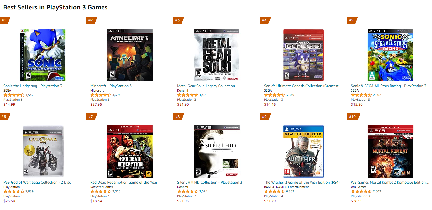
Task: Click the Metal Gear Solid cover thumbnail
Action: [x=216, y=55]
